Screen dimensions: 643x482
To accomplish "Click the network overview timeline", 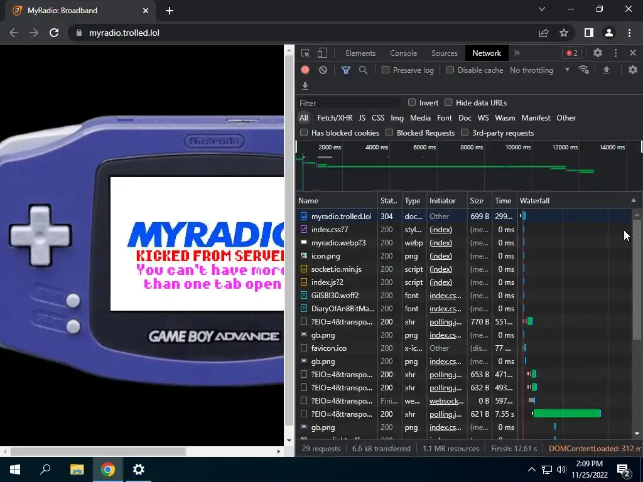I will (468, 166).
